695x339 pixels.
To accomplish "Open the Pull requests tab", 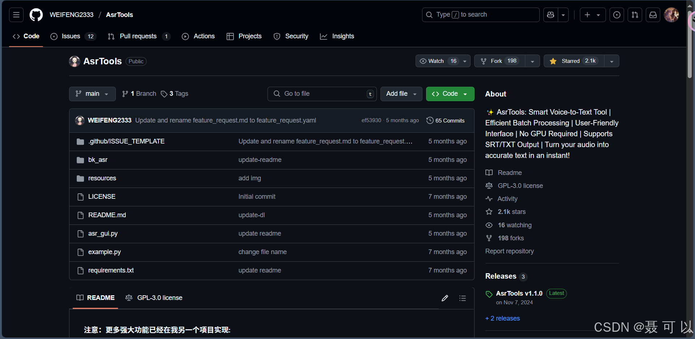I will tap(139, 36).
